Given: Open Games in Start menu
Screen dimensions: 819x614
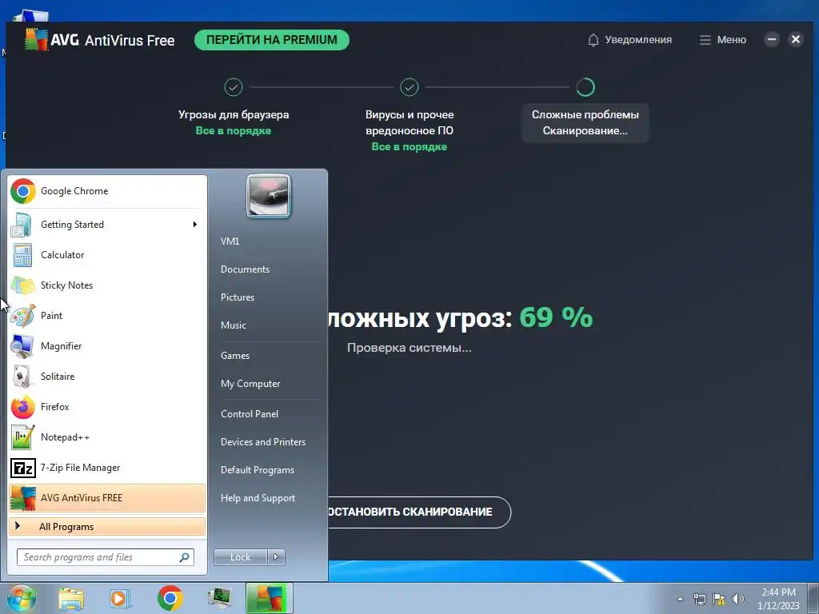Looking at the screenshot, I should pos(235,356).
